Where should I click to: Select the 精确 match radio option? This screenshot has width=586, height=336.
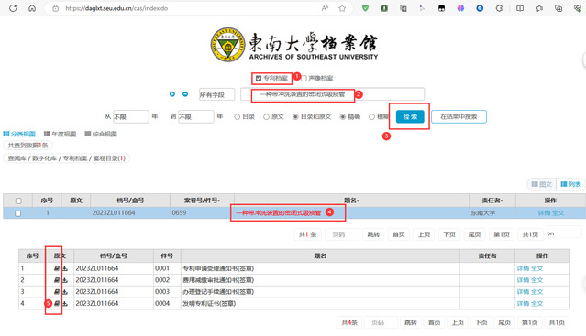point(342,116)
